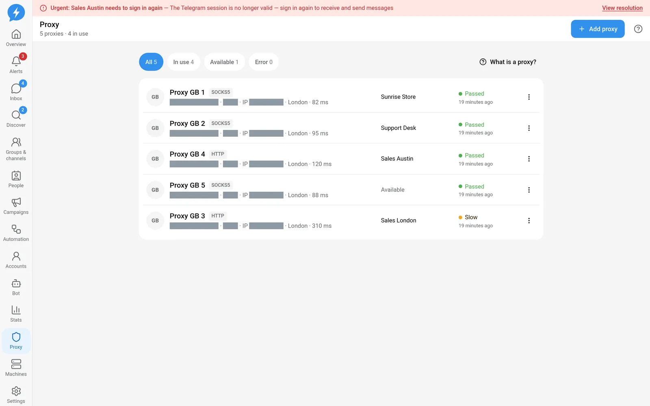Screen dimensions: 650x406
Task: Click the Support Desk account label
Action: [x=399, y=128]
